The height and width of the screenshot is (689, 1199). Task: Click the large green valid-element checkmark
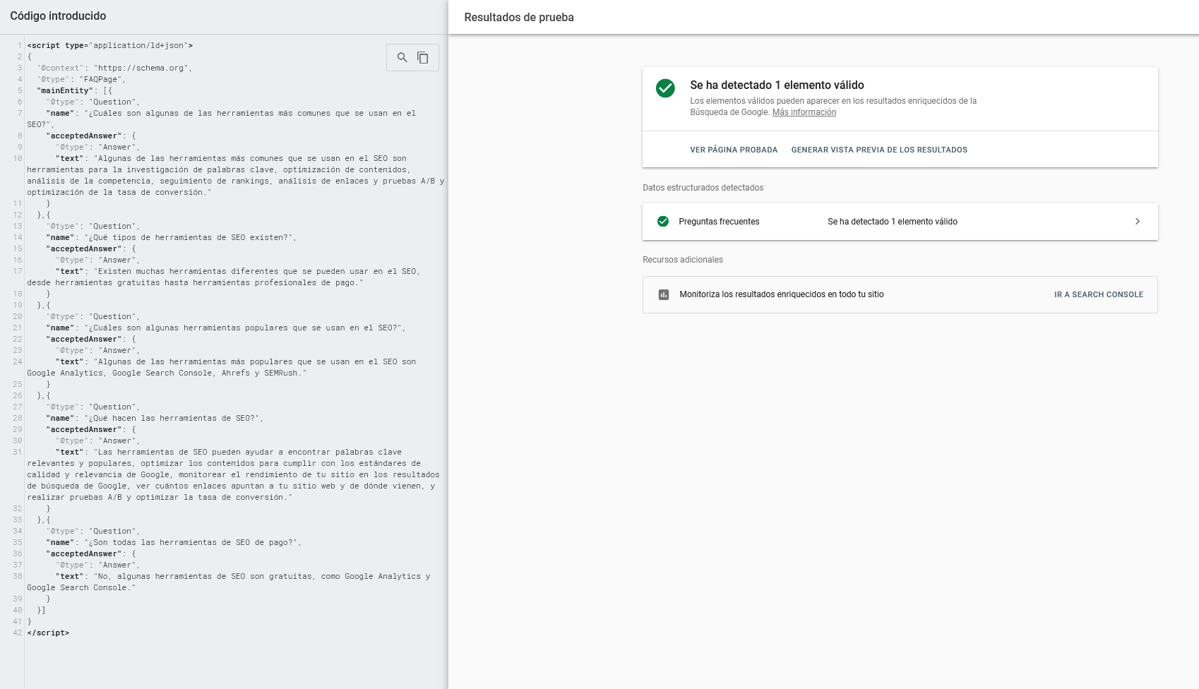click(665, 88)
